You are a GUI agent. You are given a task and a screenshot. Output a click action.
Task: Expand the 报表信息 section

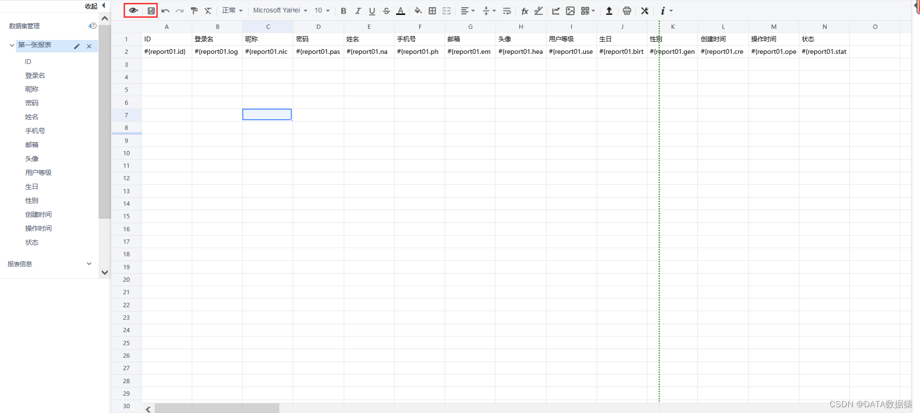[x=89, y=263]
